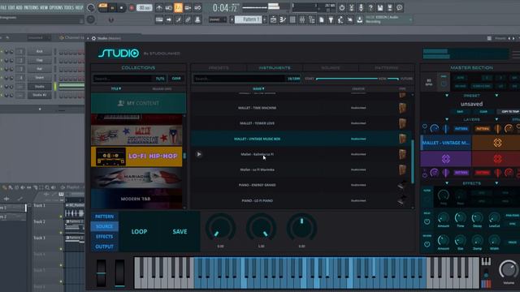Sort collections by Title
The height and width of the screenshot is (292, 520).
coord(116,88)
